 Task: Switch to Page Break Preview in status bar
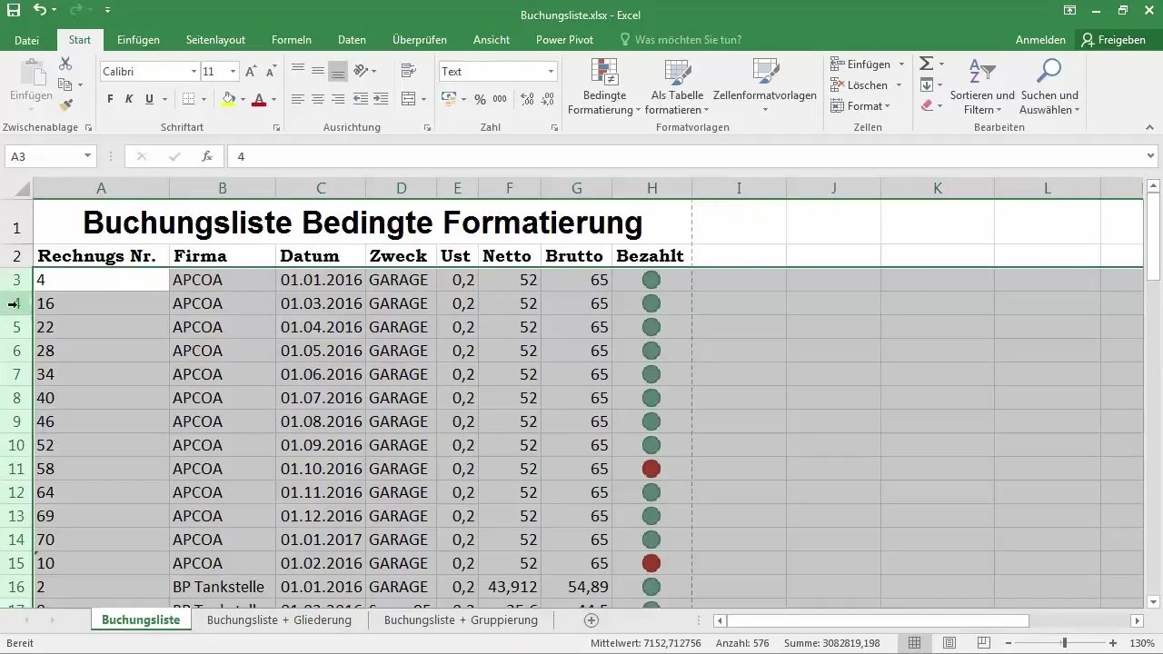[983, 643]
